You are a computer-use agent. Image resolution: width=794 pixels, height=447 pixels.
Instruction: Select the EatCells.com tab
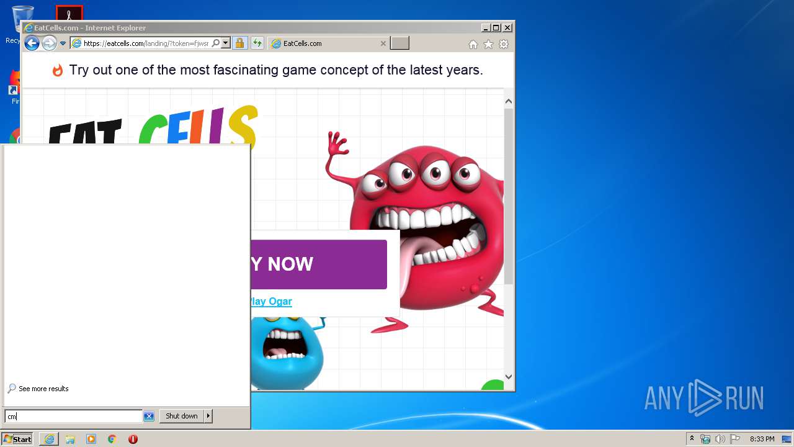tap(329, 43)
